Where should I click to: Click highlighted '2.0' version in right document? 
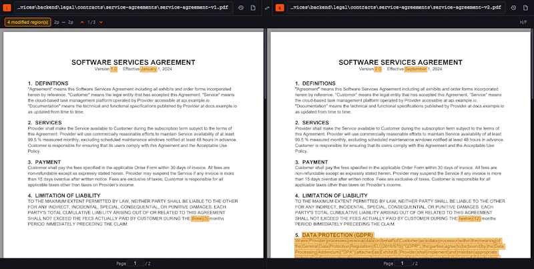tap(378, 69)
